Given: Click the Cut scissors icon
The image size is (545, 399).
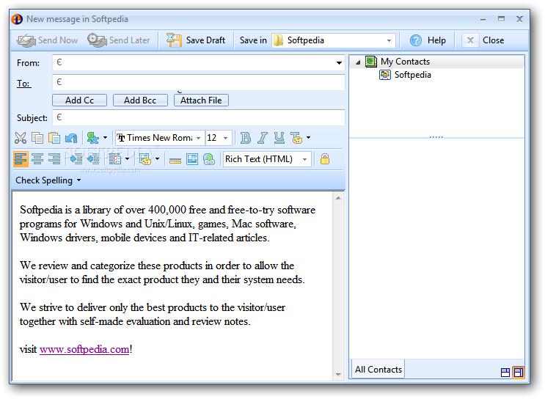Looking at the screenshot, I should (21, 138).
